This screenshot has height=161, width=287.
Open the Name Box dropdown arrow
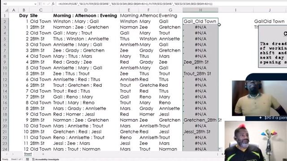pyautogui.click(x=35, y=4)
